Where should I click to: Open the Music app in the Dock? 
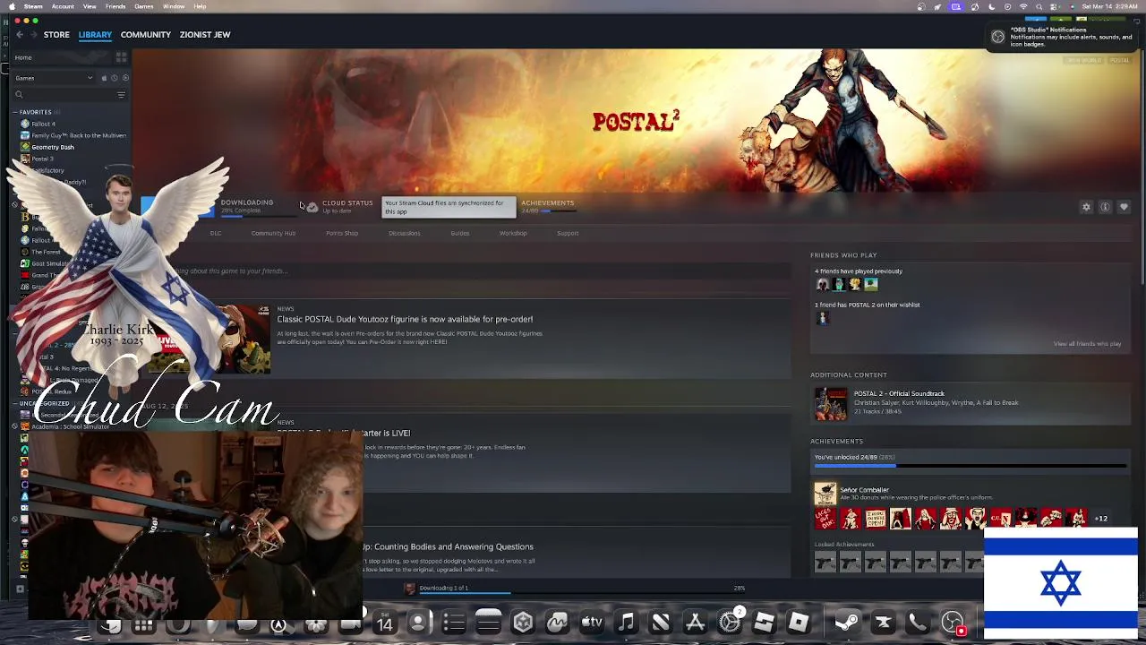tap(627, 621)
